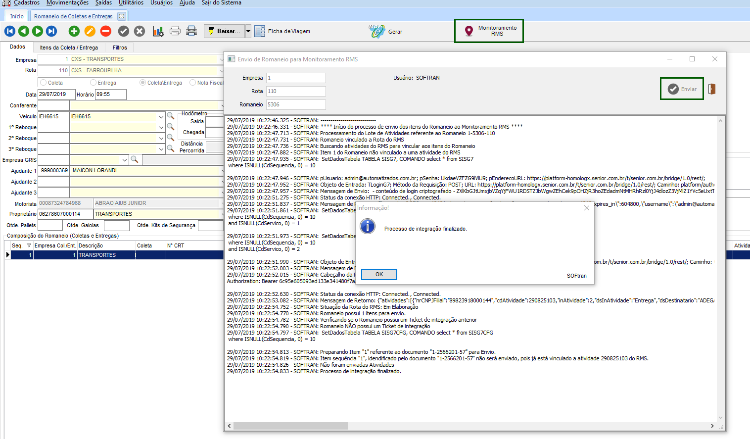
Task: Click the blue information icon in the dialog
Action: pyautogui.click(x=368, y=226)
